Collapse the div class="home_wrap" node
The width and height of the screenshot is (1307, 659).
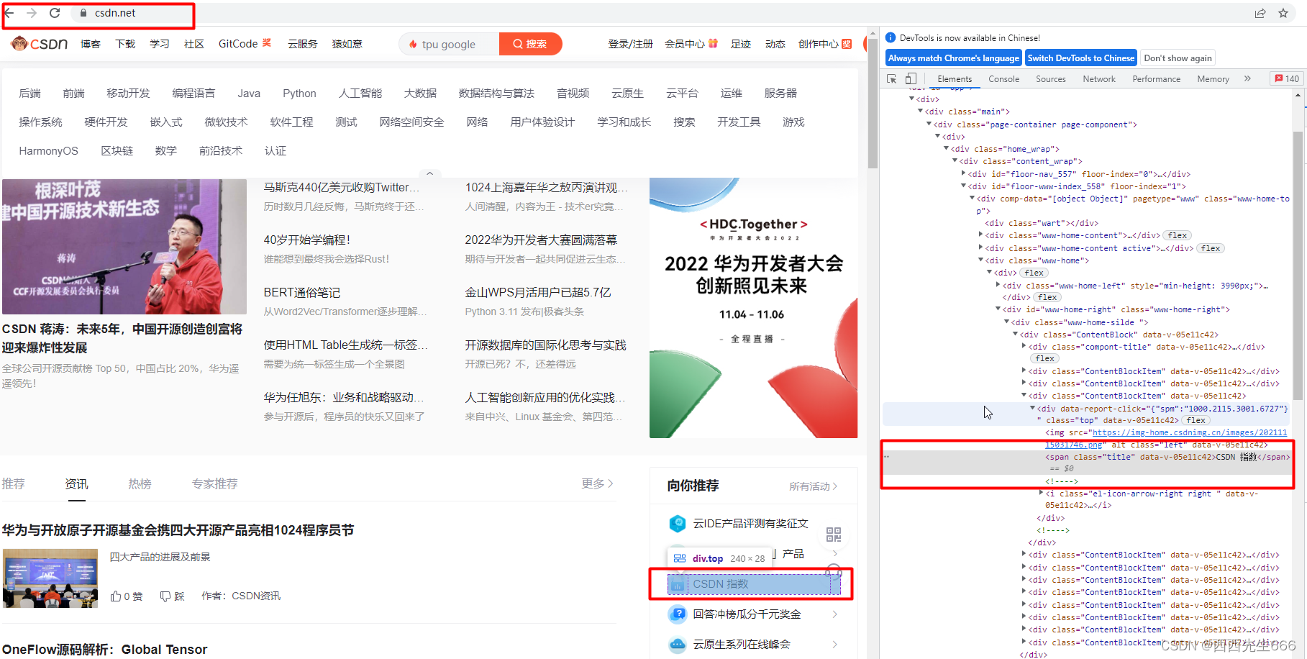tap(946, 149)
